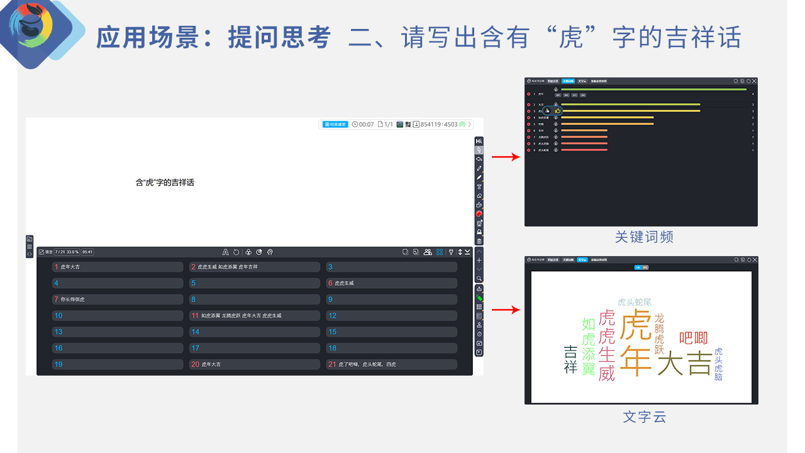
Task: Expand the status bar with right chevron
Action: point(470,125)
